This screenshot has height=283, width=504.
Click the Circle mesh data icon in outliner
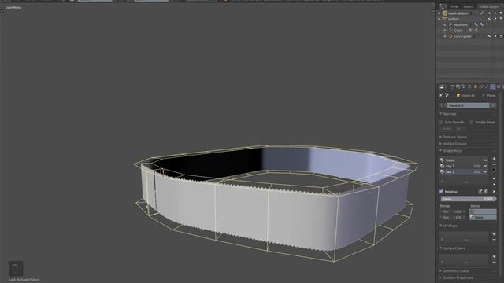450,31
